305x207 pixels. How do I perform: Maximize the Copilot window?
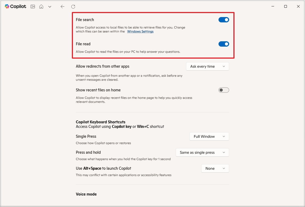285,6
